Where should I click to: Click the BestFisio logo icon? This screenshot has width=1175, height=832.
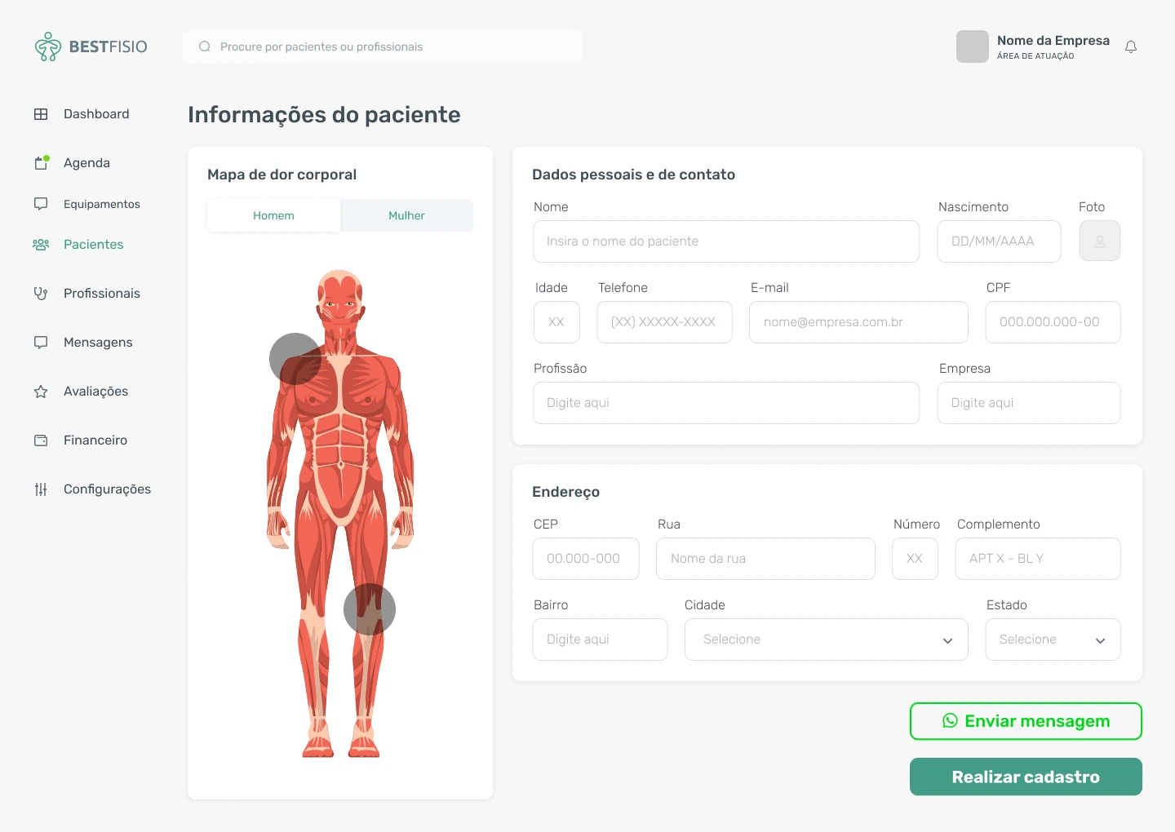click(x=48, y=46)
